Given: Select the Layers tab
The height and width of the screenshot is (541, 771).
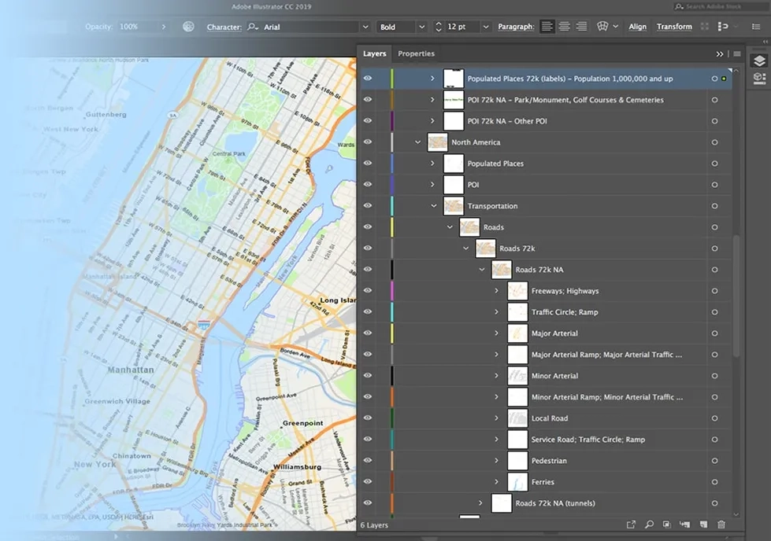Looking at the screenshot, I should [374, 53].
